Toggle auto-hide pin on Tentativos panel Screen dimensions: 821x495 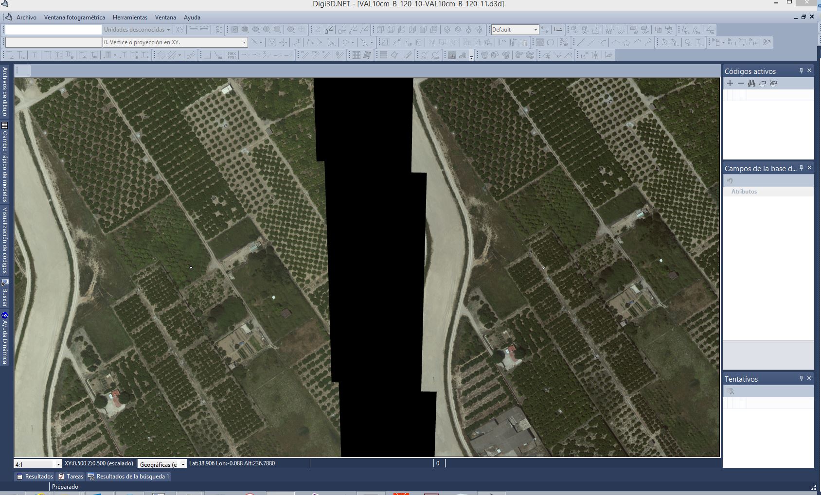[801, 378]
